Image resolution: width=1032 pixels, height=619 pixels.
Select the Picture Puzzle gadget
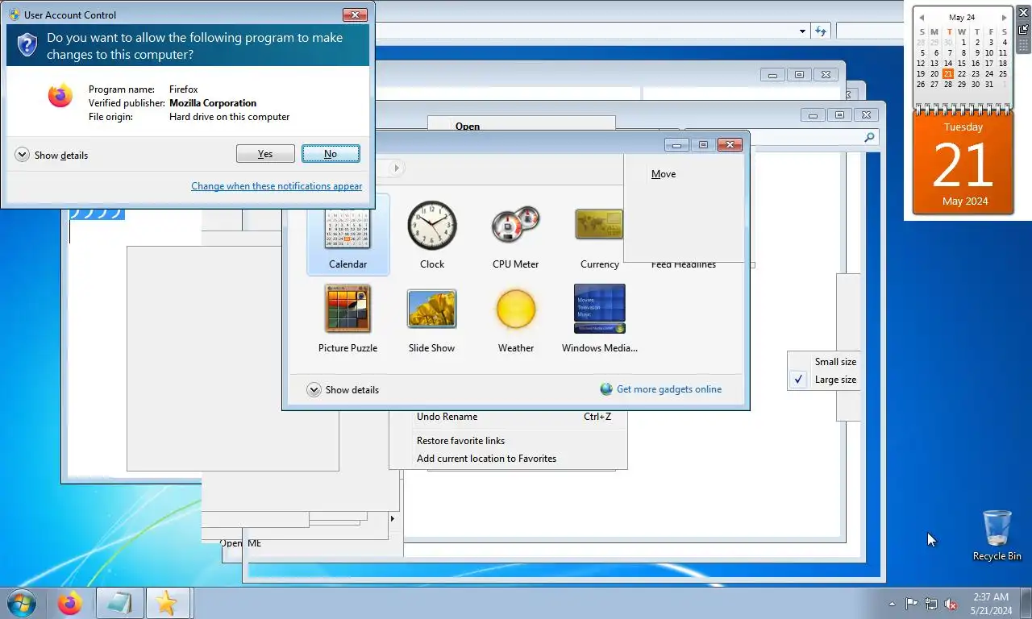(x=348, y=318)
